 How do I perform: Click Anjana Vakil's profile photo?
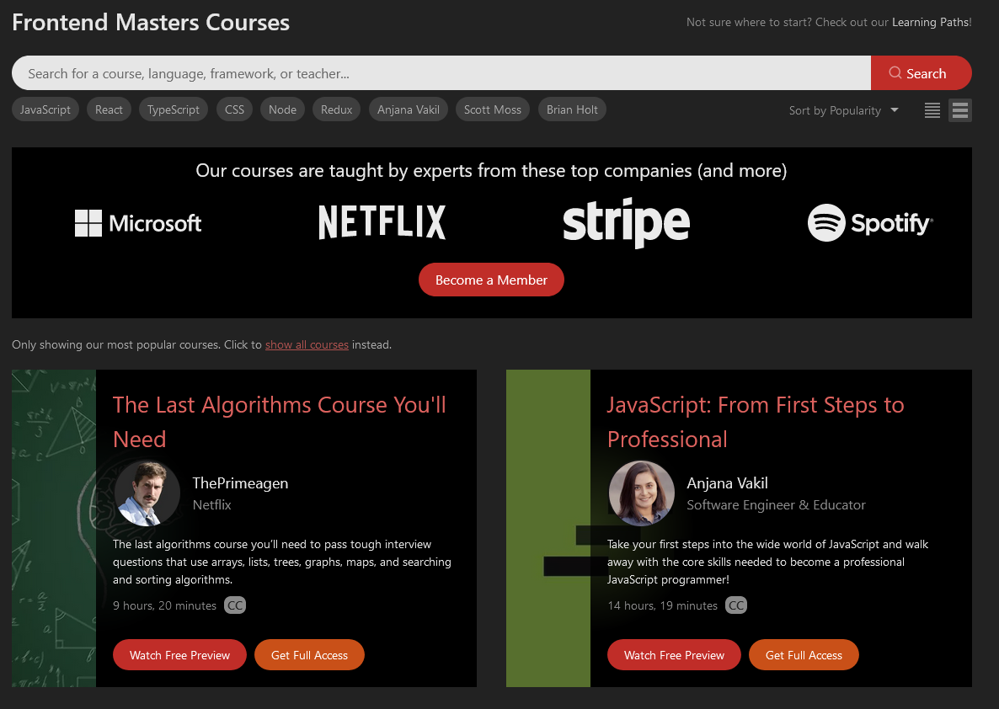642,493
